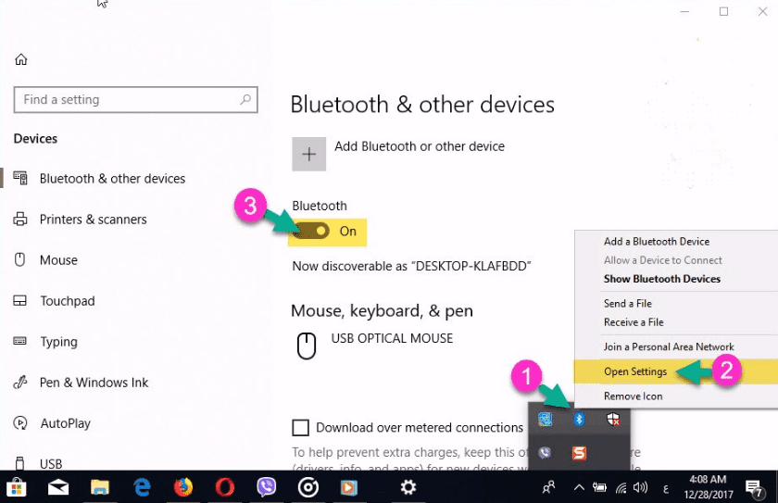
Task: Toggle the Bluetooth switch off
Action: point(311,231)
